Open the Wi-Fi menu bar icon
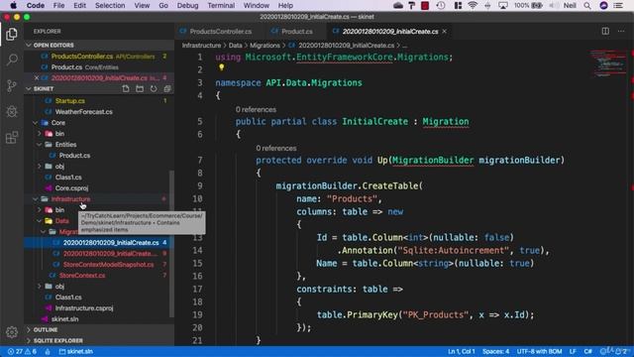Image resolution: width=634 pixels, height=357 pixels. tap(473, 5)
